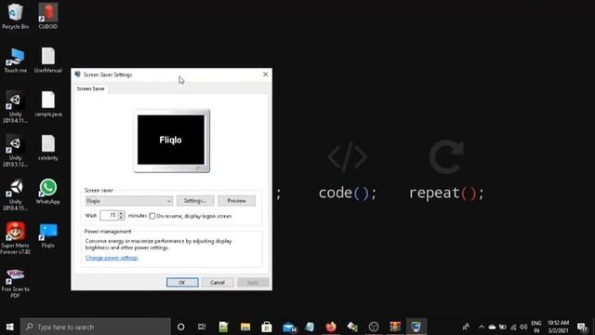Enable On resume, display logon screen
The width and height of the screenshot is (595, 335).
152,216
